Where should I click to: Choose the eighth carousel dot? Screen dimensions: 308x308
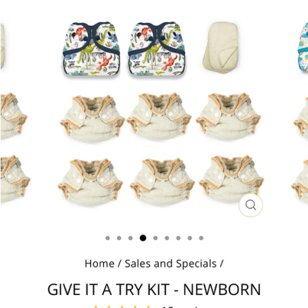(190, 238)
